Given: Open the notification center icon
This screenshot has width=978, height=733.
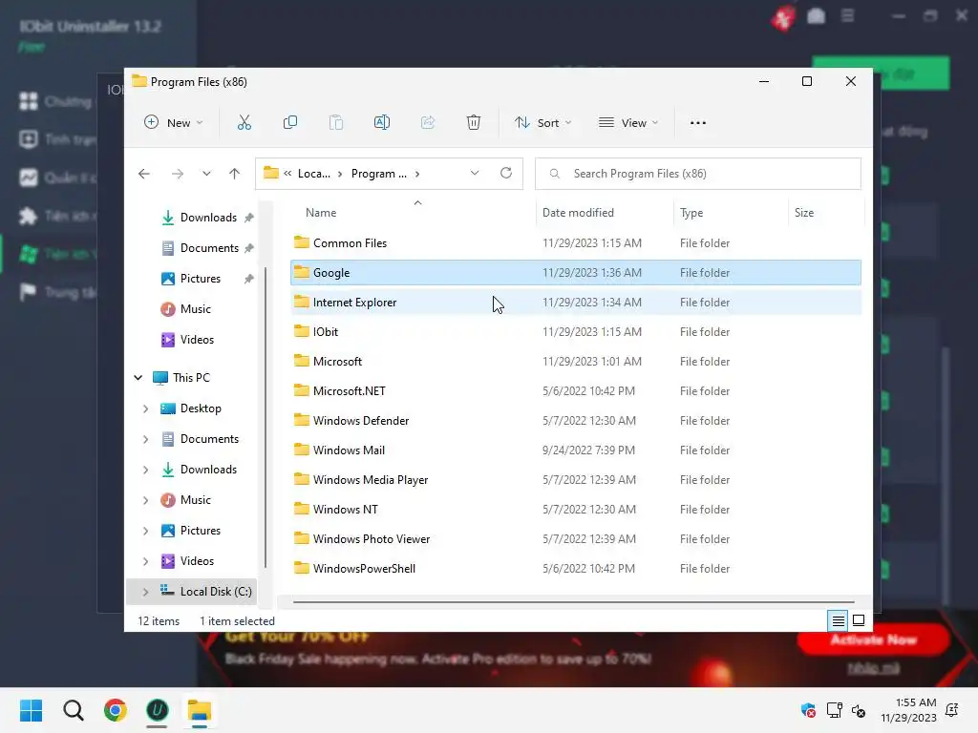Looking at the screenshot, I should click(x=952, y=710).
